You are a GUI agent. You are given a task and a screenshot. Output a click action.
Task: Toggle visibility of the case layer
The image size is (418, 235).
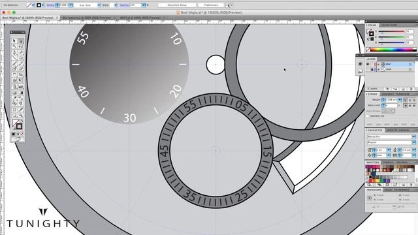(368, 69)
